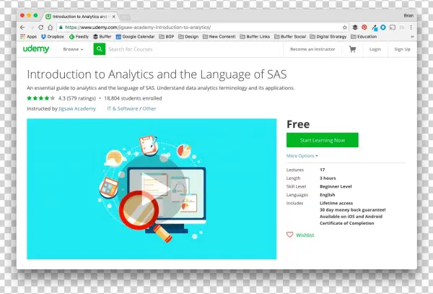Open the Google Calendar bookmark
Viewport: 433px width, 294px height.
pos(135,36)
